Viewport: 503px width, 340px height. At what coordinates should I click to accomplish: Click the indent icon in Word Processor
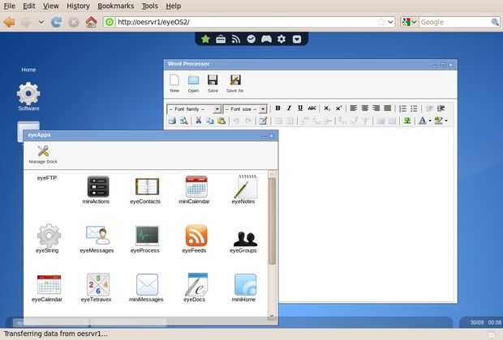point(441,108)
